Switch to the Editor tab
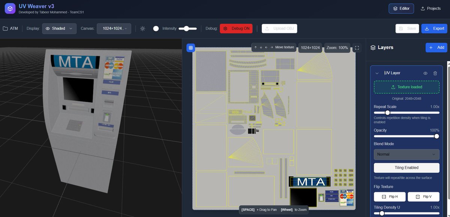 pos(401,8)
